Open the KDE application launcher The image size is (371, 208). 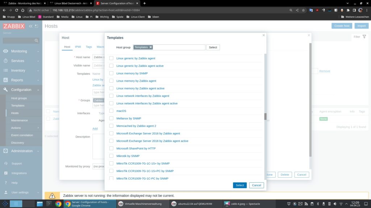coord(5,204)
